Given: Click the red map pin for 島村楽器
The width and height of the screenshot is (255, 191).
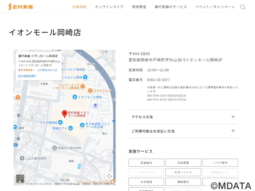Looking at the screenshot, I should click(64, 114).
